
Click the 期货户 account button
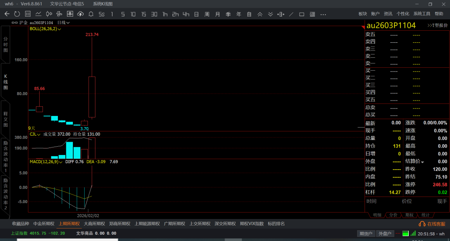366,234
